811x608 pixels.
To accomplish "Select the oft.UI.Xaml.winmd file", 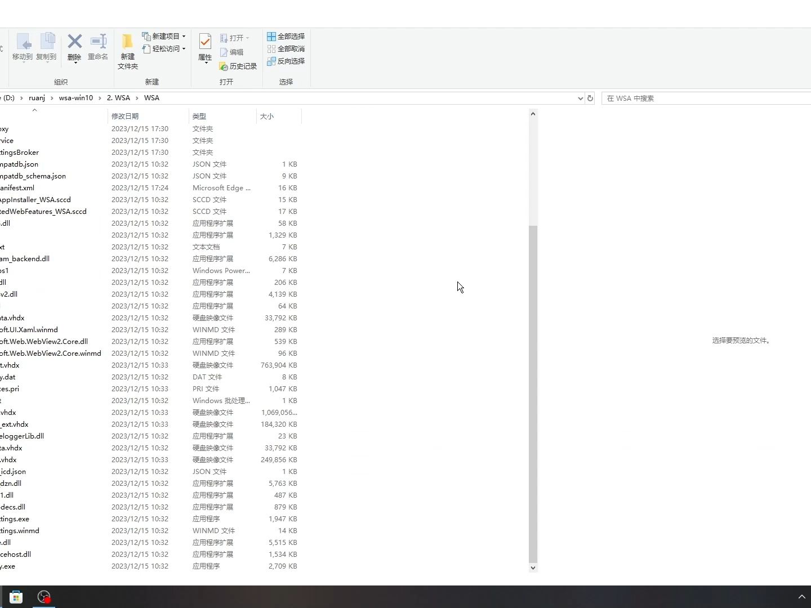I will click(x=149, y=330).
